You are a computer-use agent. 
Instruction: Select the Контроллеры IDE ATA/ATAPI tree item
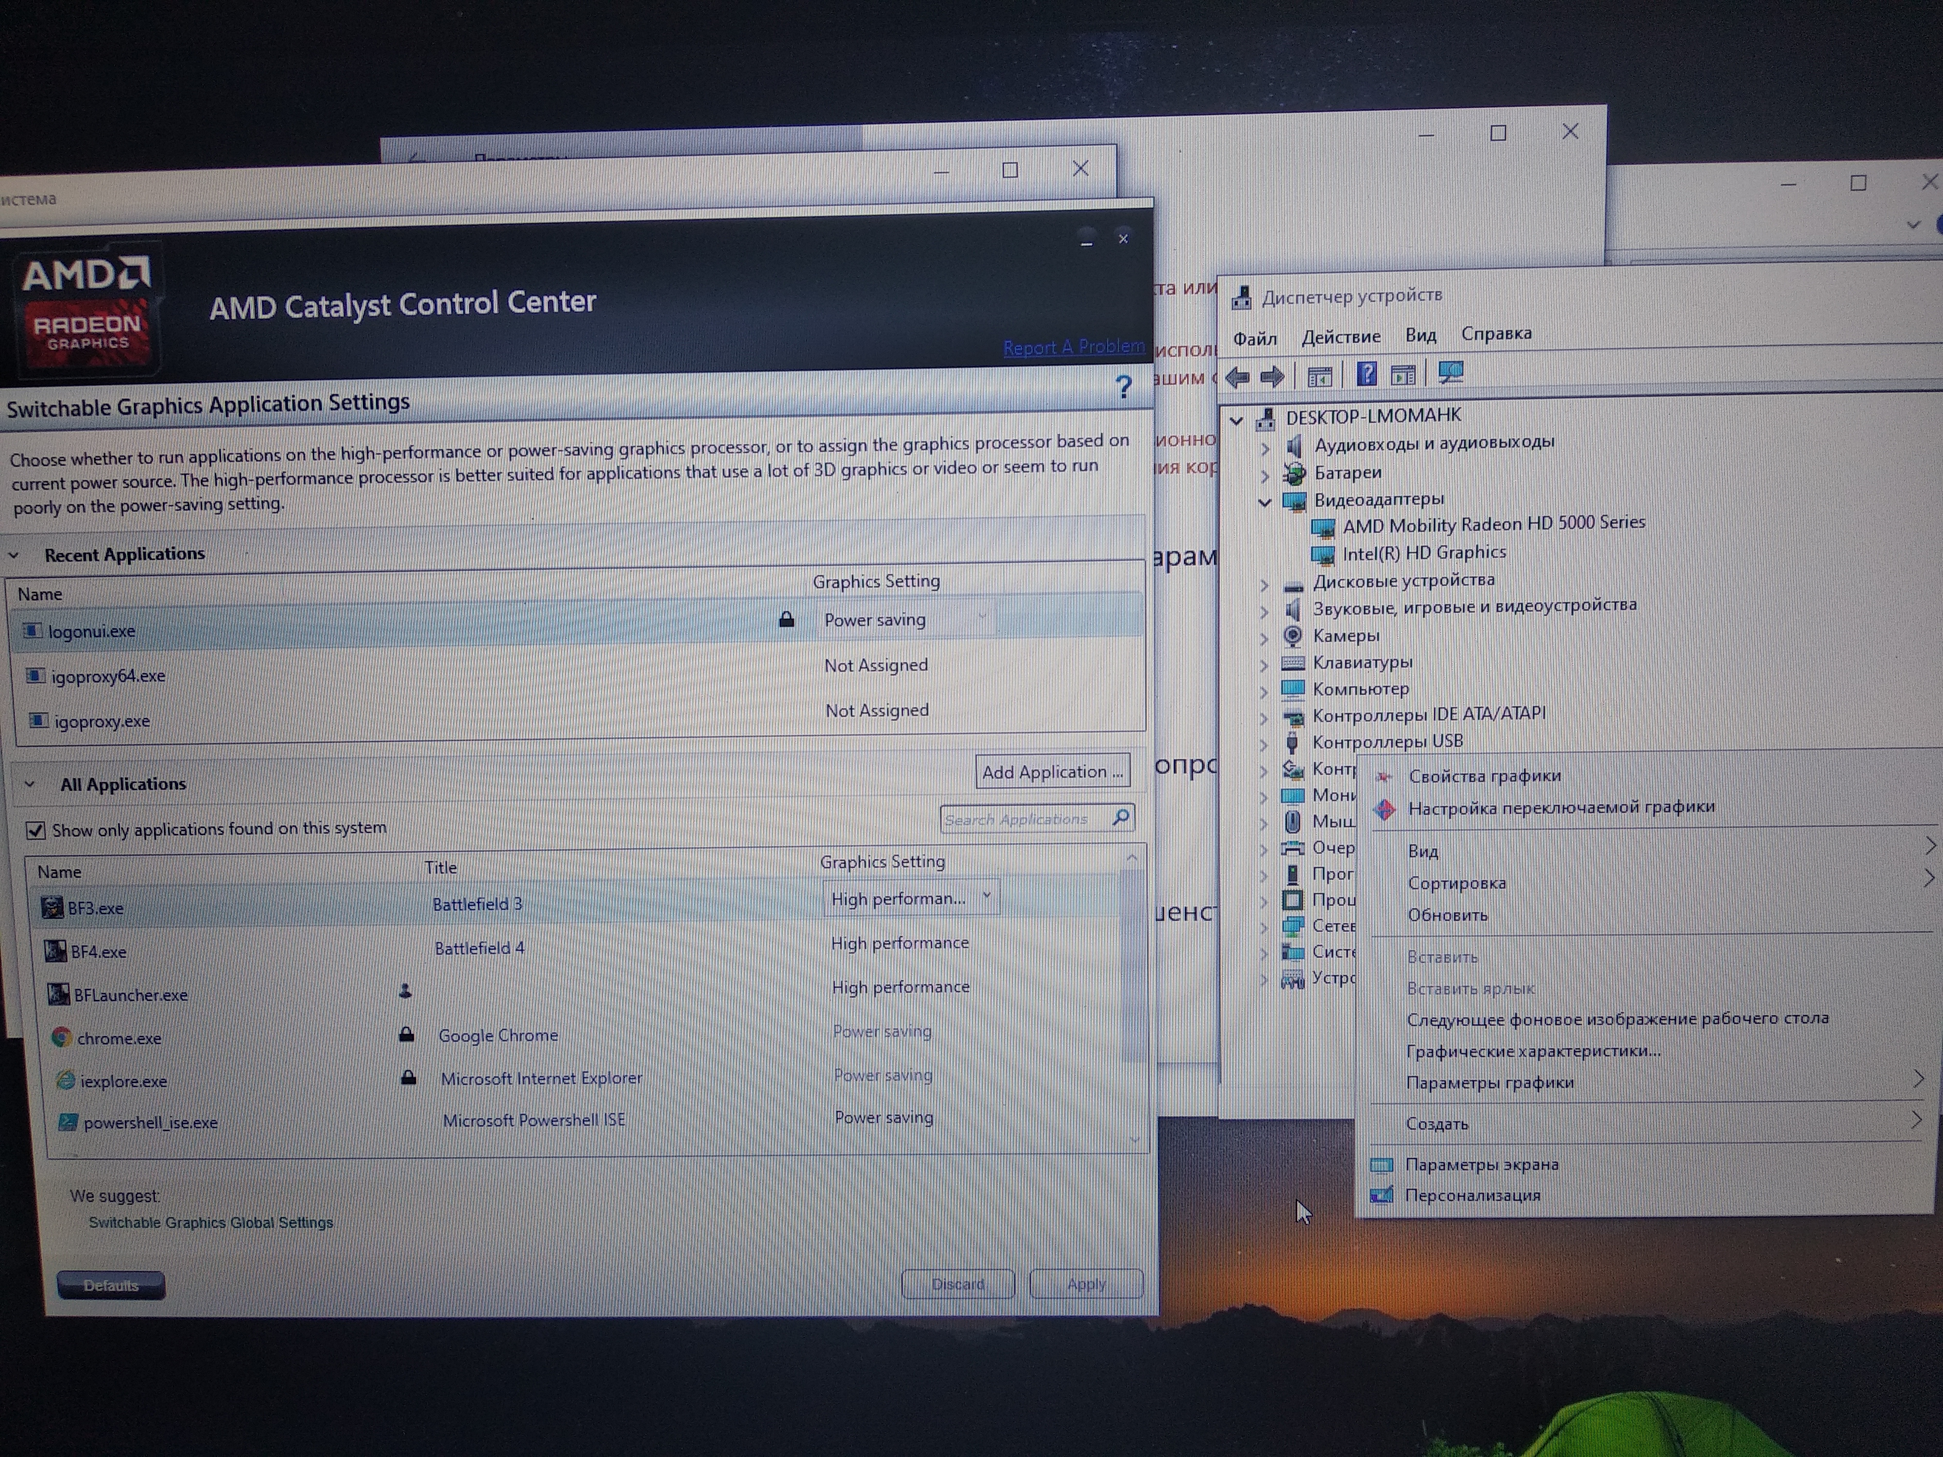[x=1428, y=715]
